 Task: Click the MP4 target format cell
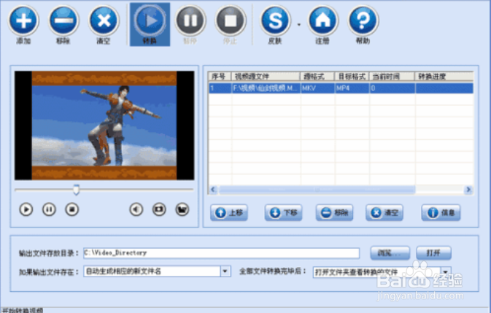pos(352,88)
